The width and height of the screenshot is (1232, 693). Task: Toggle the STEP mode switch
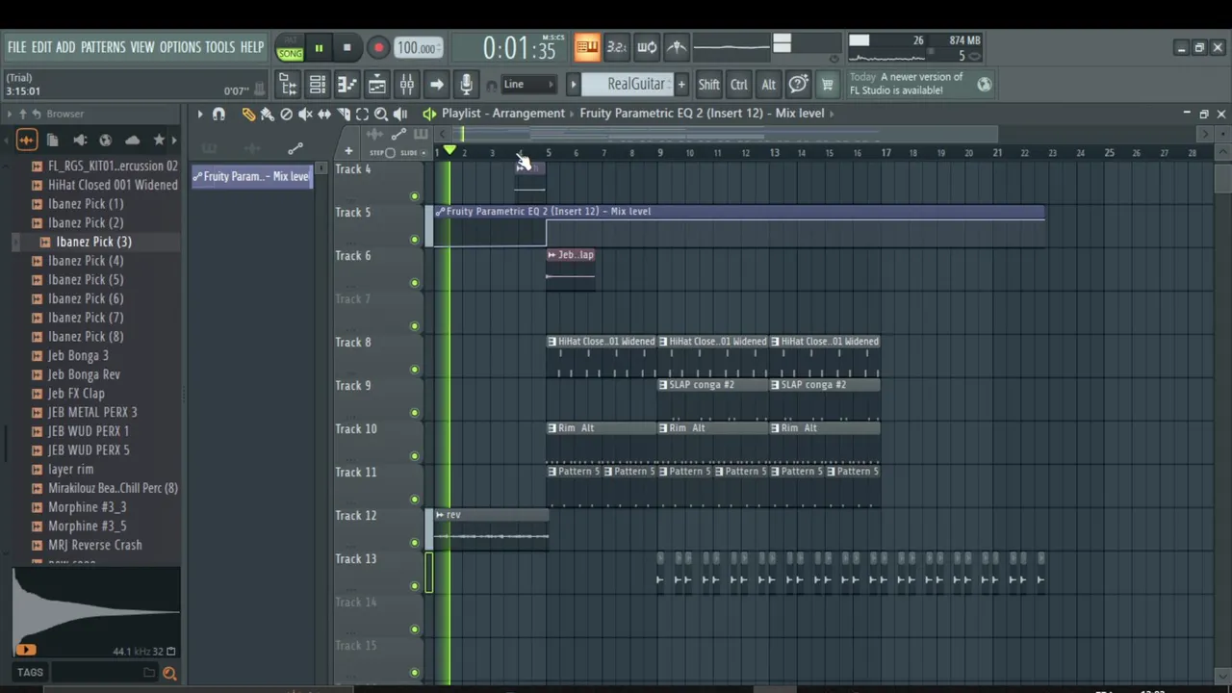pyautogui.click(x=383, y=152)
